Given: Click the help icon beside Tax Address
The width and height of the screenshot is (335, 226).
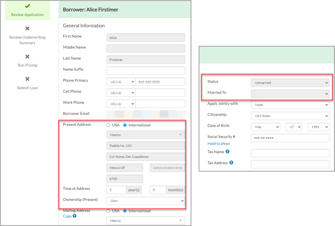Looking at the screenshot, I should [231, 162].
